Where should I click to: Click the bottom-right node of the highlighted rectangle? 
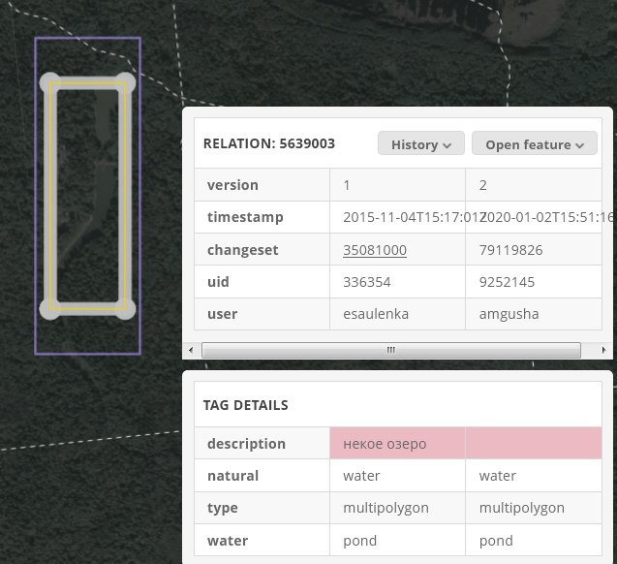tap(126, 309)
